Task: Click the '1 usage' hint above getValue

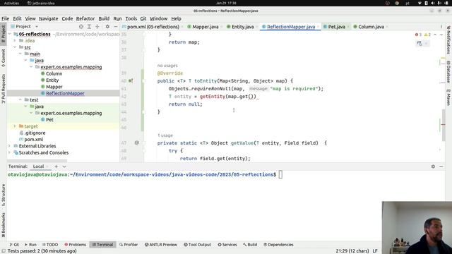Action: coord(165,135)
